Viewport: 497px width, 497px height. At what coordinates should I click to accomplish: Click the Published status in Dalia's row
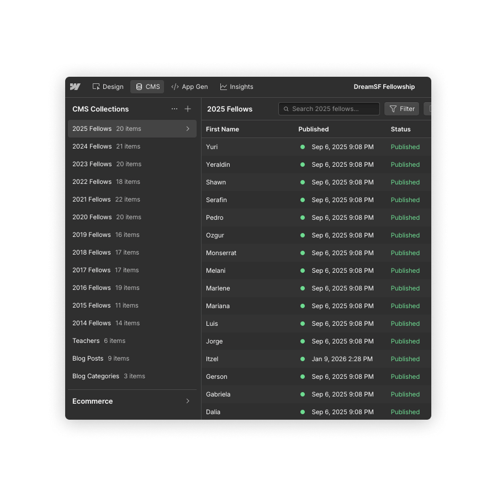[x=405, y=412]
